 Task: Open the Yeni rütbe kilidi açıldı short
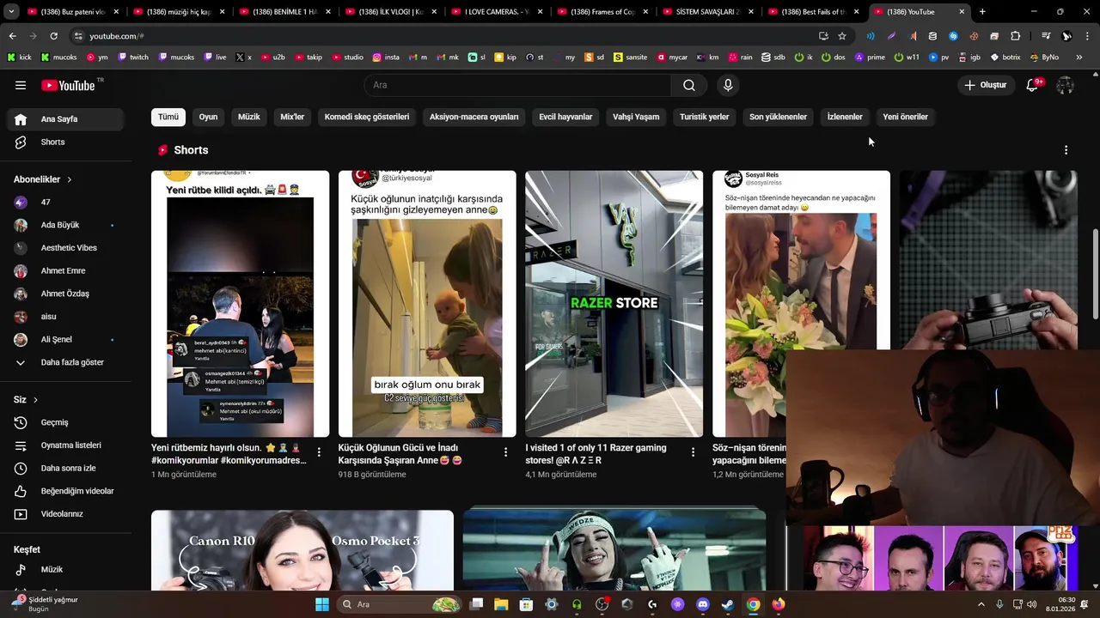(x=240, y=304)
